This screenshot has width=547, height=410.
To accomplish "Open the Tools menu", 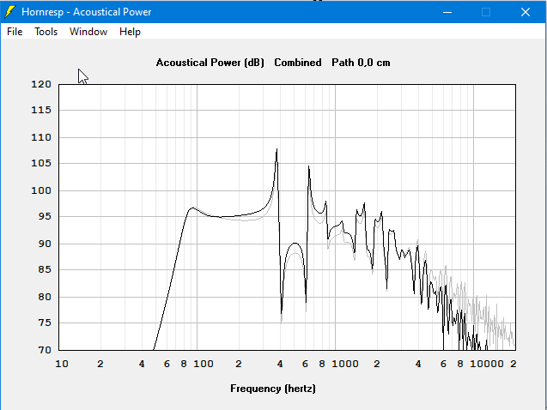I will point(46,32).
